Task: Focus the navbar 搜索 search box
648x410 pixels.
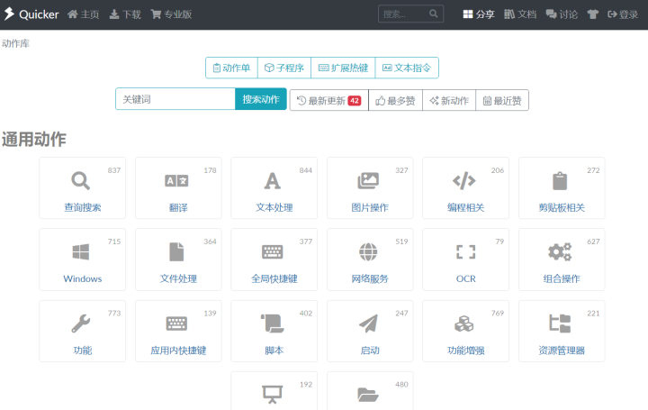Action: [410, 14]
